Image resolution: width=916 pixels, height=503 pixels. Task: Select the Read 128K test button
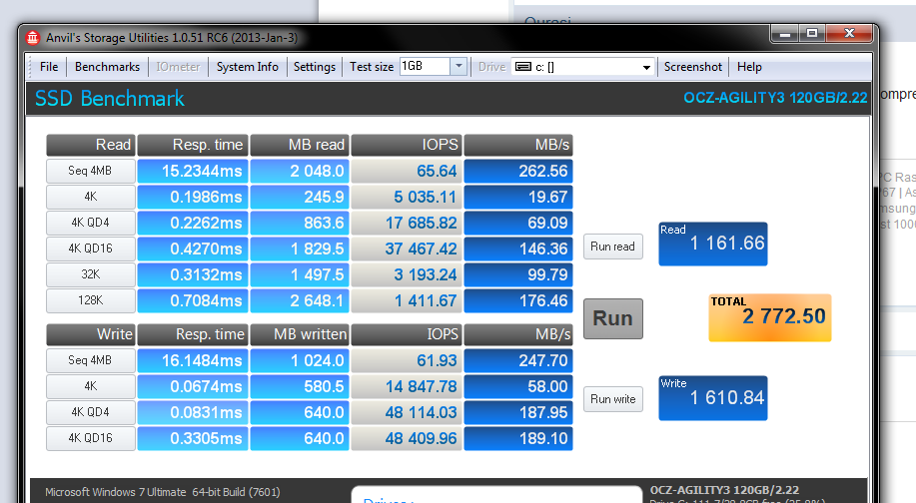pos(91,300)
